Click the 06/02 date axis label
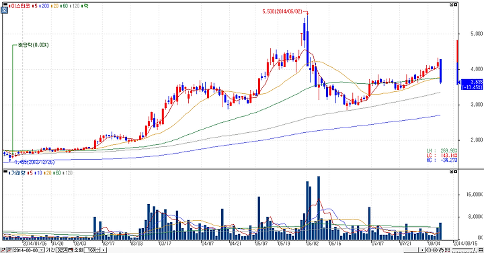The image size is (484, 253). point(312,243)
